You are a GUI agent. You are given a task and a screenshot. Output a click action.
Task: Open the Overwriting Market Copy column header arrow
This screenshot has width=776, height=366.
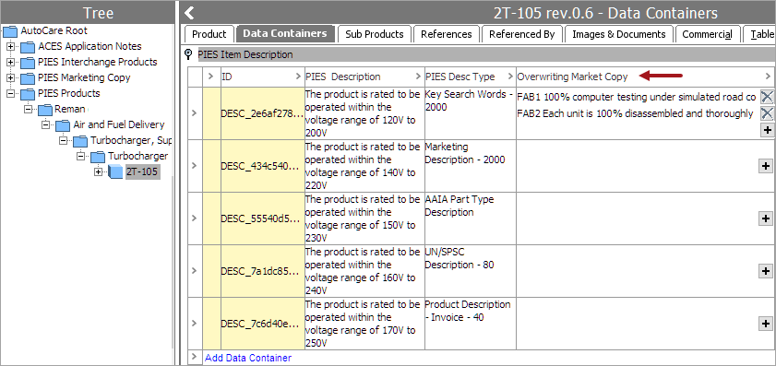(768, 77)
